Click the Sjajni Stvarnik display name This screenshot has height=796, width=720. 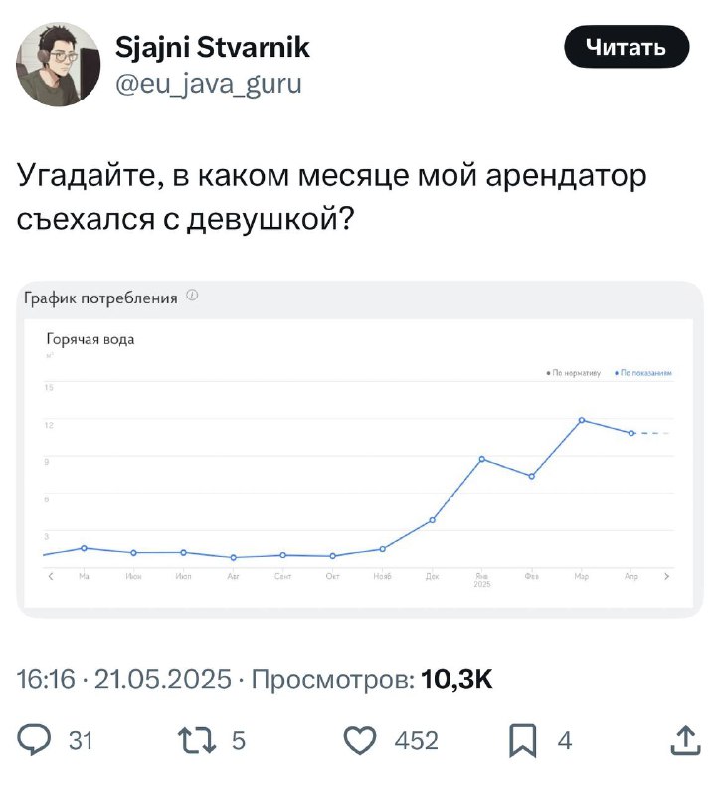[213, 47]
